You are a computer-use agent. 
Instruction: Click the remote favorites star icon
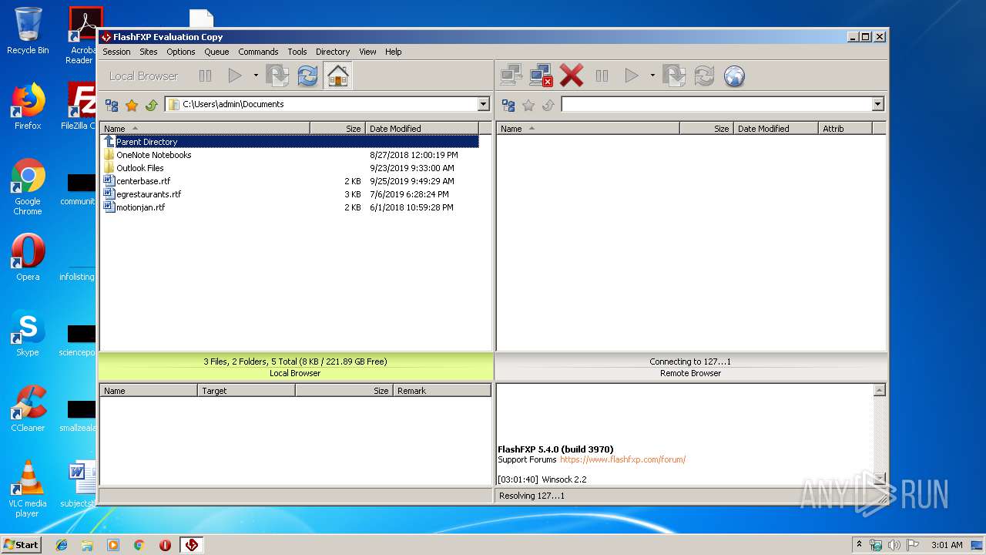pyautogui.click(x=528, y=105)
